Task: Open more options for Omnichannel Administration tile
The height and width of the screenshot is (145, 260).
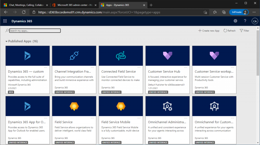Action: click(186, 118)
